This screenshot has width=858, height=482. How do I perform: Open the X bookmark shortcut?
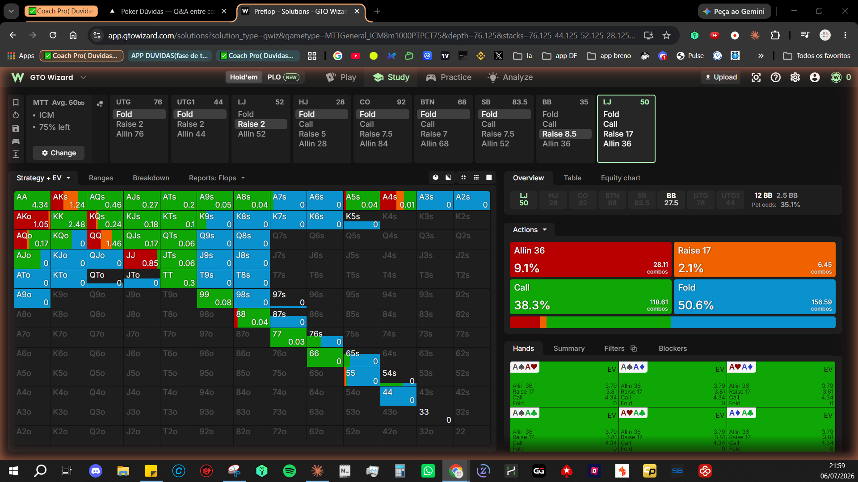point(499,56)
